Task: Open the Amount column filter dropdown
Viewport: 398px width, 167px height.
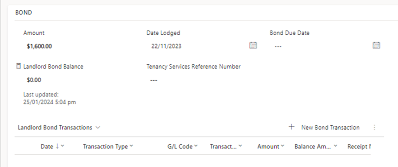Action: tap(282, 146)
